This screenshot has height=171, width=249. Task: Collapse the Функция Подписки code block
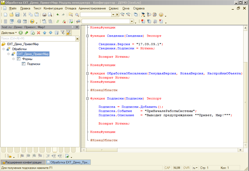[x=87, y=98]
